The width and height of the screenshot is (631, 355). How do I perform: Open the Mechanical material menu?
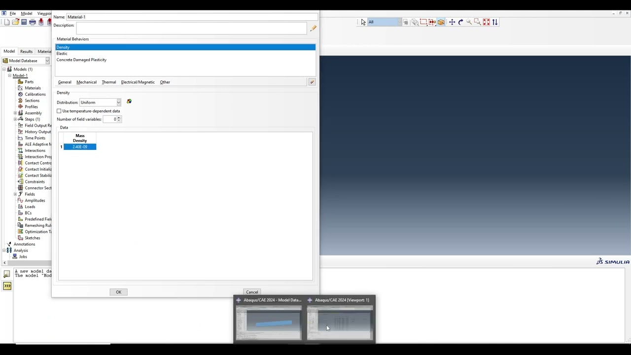click(86, 82)
